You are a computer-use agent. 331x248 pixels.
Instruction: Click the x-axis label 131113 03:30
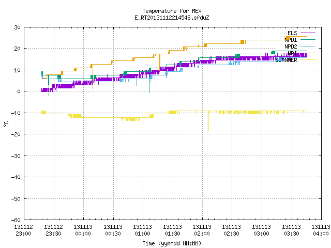point(292,230)
